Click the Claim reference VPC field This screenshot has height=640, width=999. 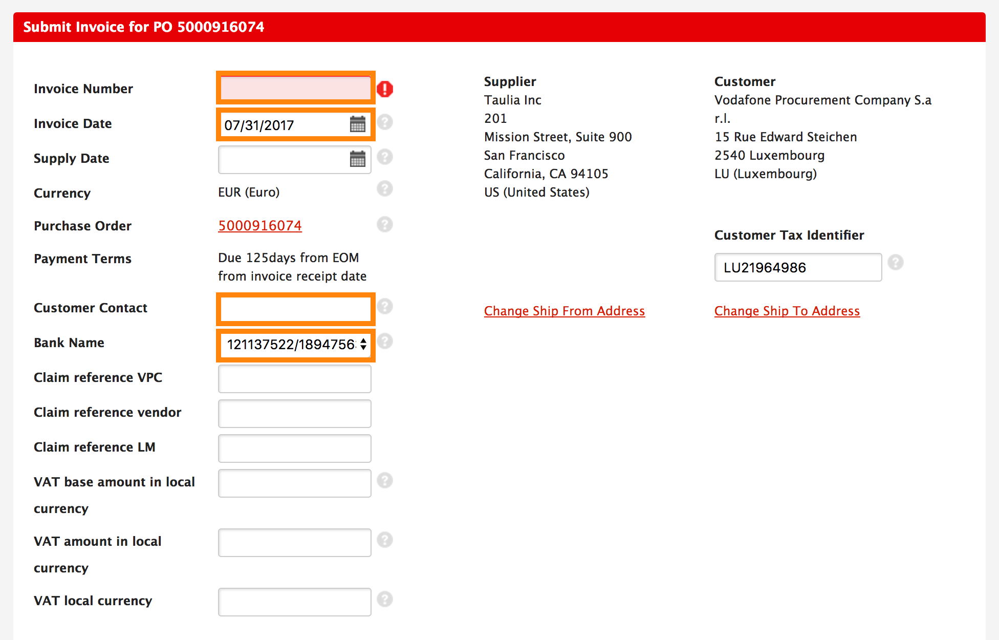pyautogui.click(x=295, y=379)
